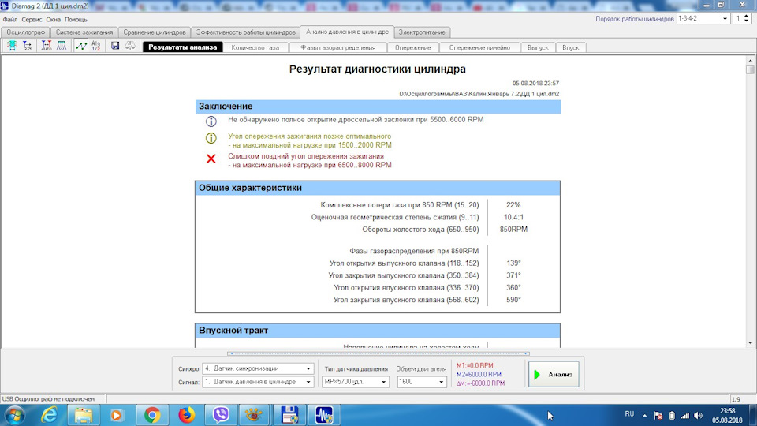The height and width of the screenshot is (426, 757).
Task: Select the Анализ давления в цилиндре tab
Action: coord(347,32)
